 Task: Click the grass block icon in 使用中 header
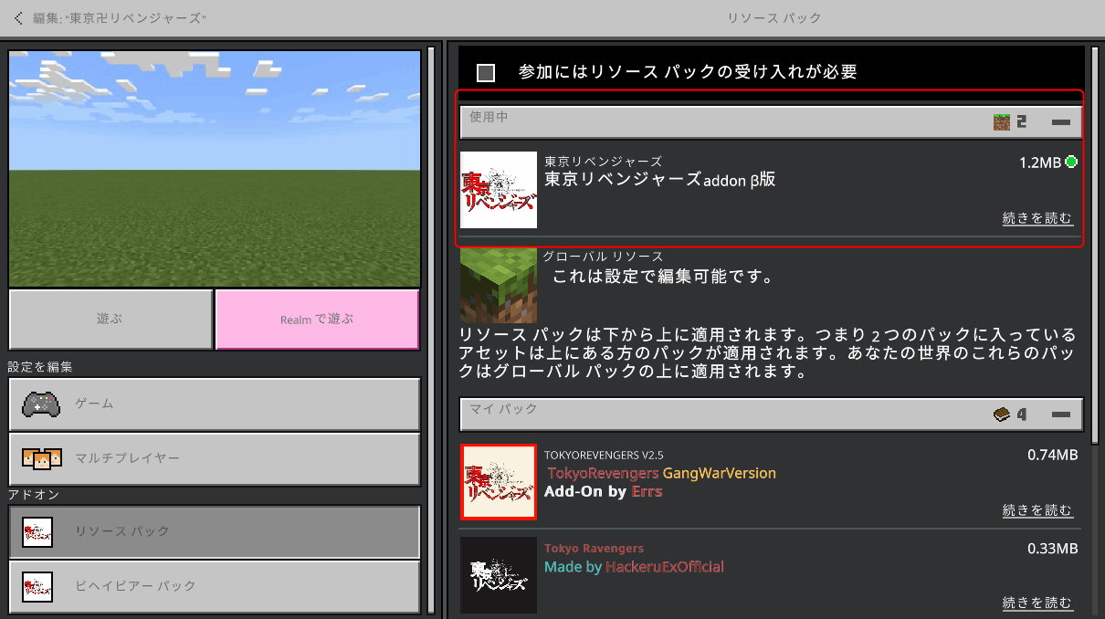point(1002,121)
